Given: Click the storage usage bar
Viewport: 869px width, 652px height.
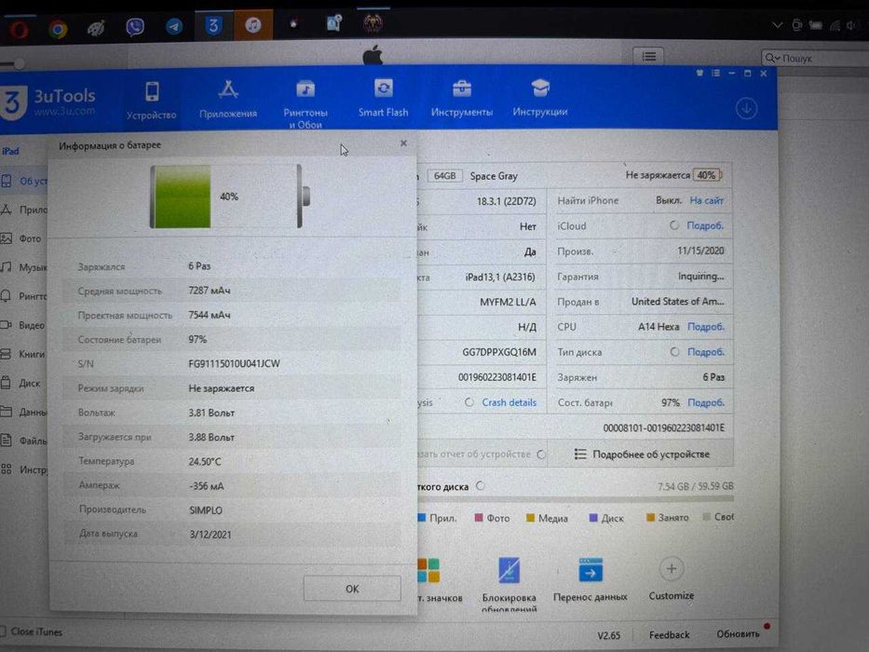Looking at the screenshot, I should tap(575, 499).
